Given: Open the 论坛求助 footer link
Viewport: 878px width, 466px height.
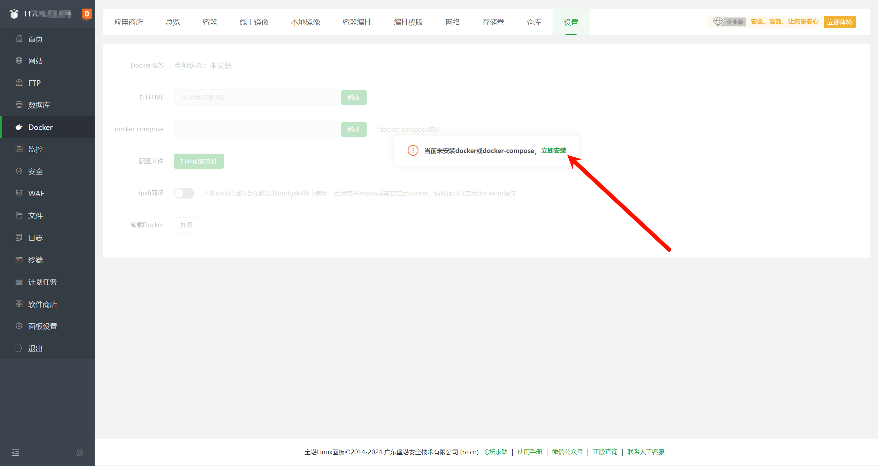Looking at the screenshot, I should click(495, 452).
